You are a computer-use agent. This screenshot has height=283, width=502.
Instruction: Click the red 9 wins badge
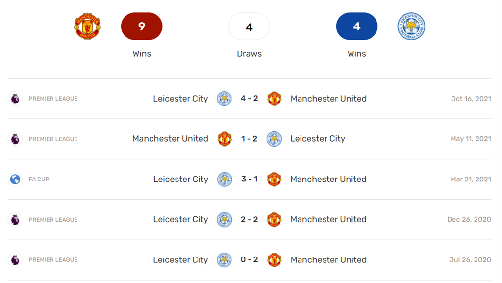[x=142, y=26]
